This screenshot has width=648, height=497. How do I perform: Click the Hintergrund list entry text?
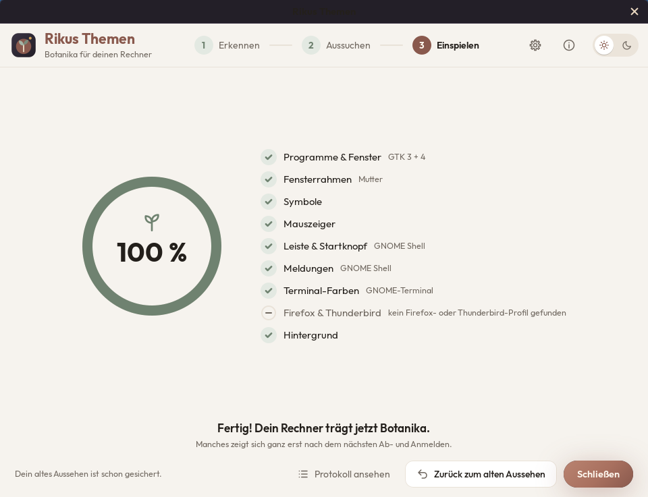(x=310, y=336)
